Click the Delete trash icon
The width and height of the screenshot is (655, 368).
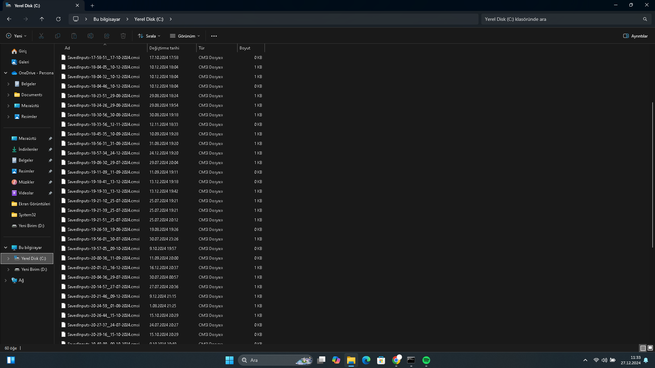(x=123, y=36)
